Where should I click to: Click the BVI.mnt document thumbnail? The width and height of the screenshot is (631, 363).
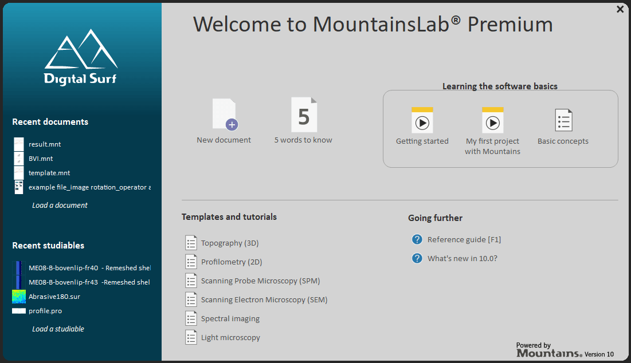pos(18,159)
